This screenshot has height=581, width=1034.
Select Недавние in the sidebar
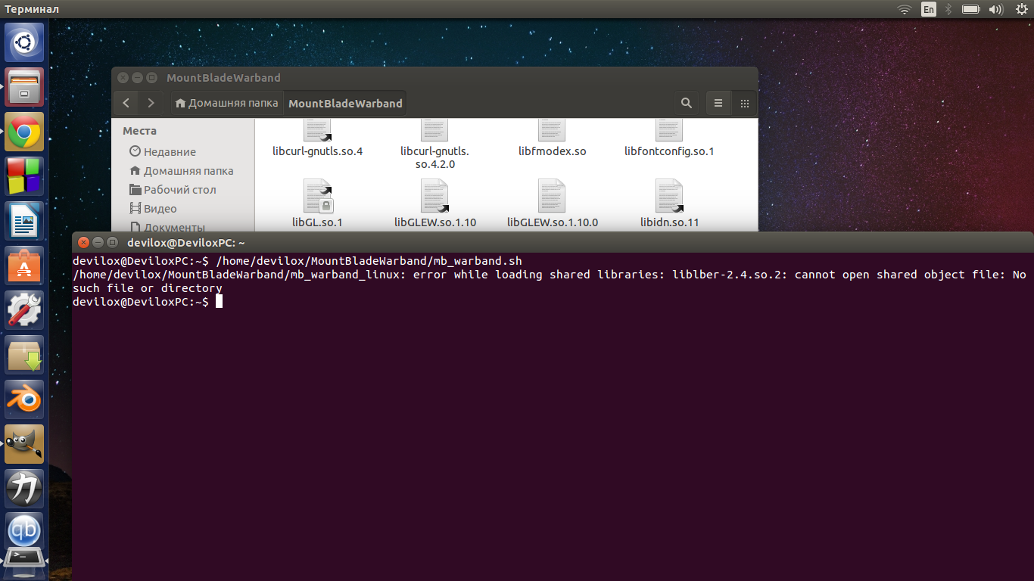coord(169,152)
